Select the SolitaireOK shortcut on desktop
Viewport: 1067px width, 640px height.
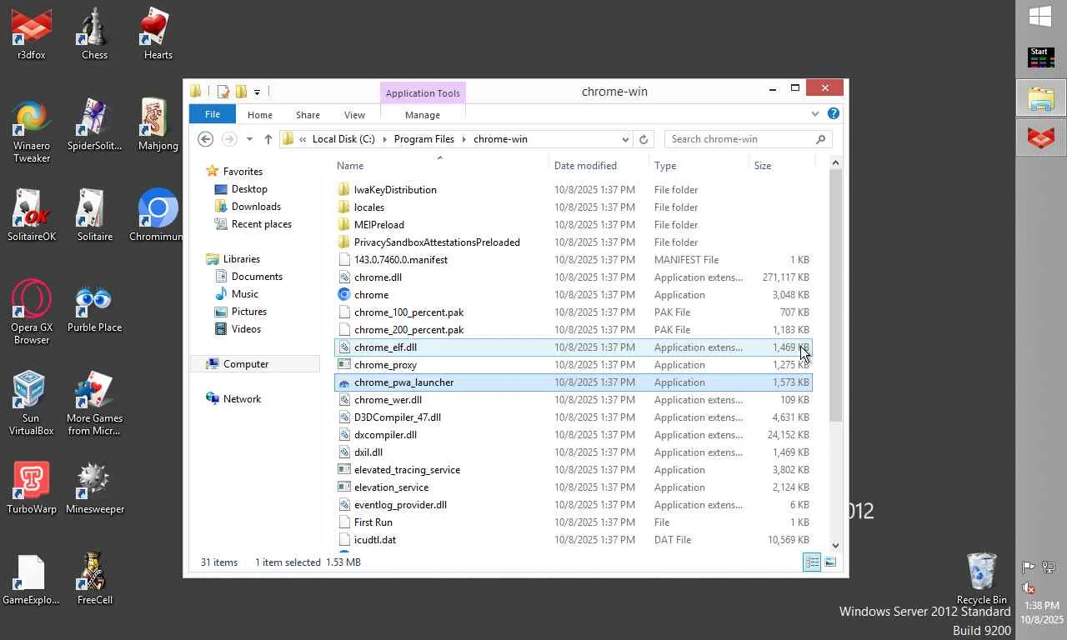pos(32,216)
